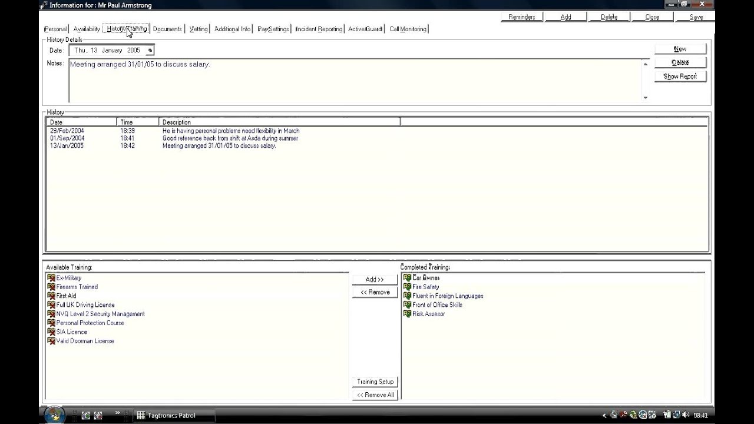Click the << Remove training button
Viewport: 754px width, 424px height.
pos(375,292)
